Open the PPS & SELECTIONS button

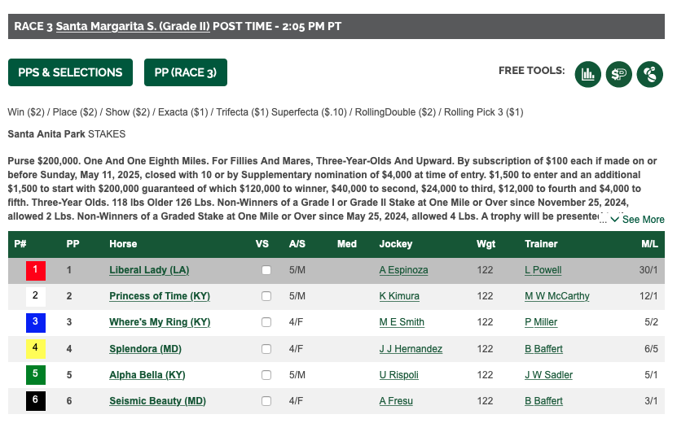(70, 72)
